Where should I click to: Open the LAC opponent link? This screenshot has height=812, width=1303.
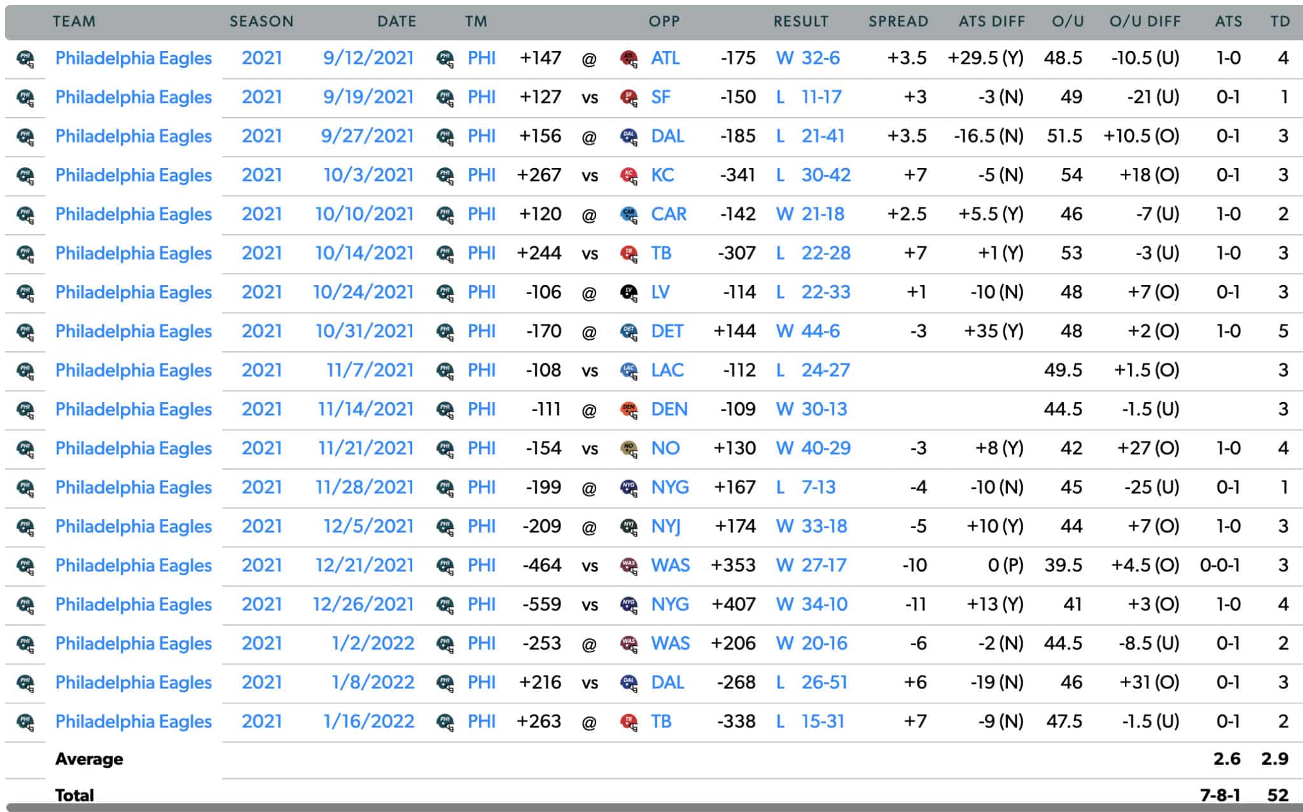[667, 370]
